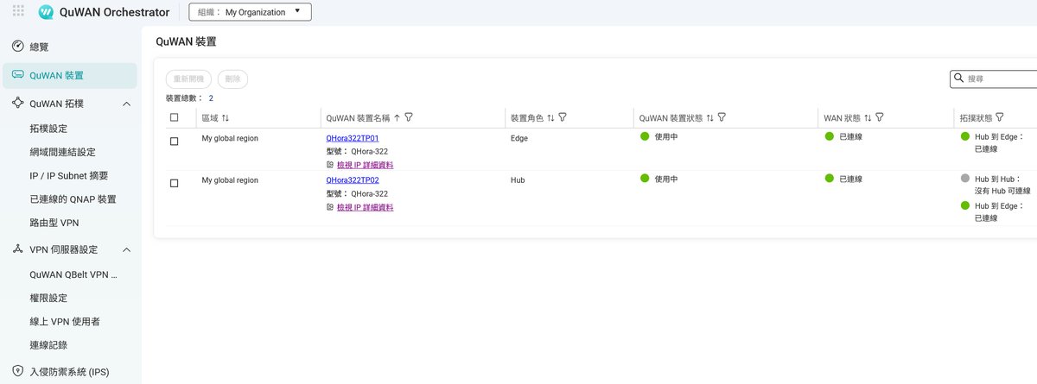
Task: Toggle the select-all checkbox in table header
Action: 175,117
